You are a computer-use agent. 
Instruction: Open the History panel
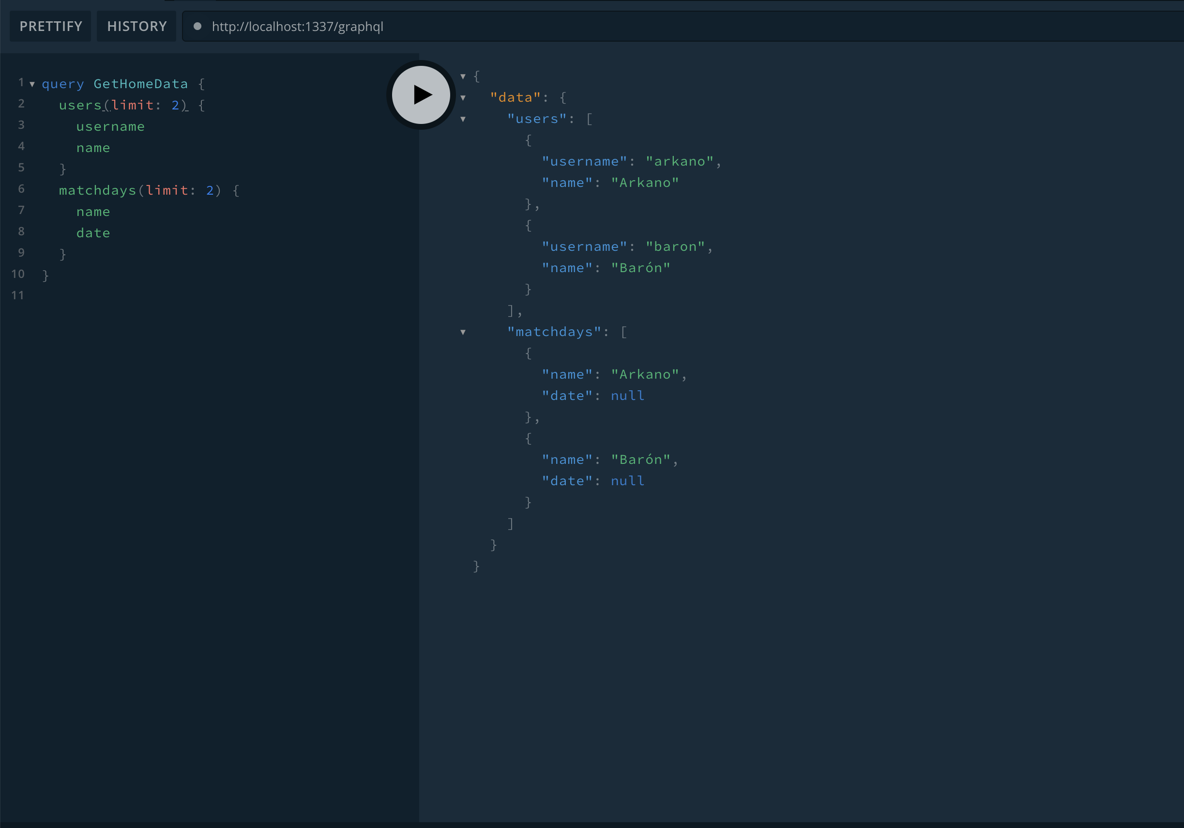pyautogui.click(x=136, y=26)
